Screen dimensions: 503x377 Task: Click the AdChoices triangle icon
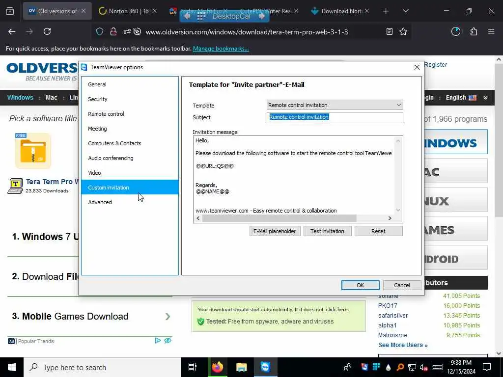tap(158, 341)
